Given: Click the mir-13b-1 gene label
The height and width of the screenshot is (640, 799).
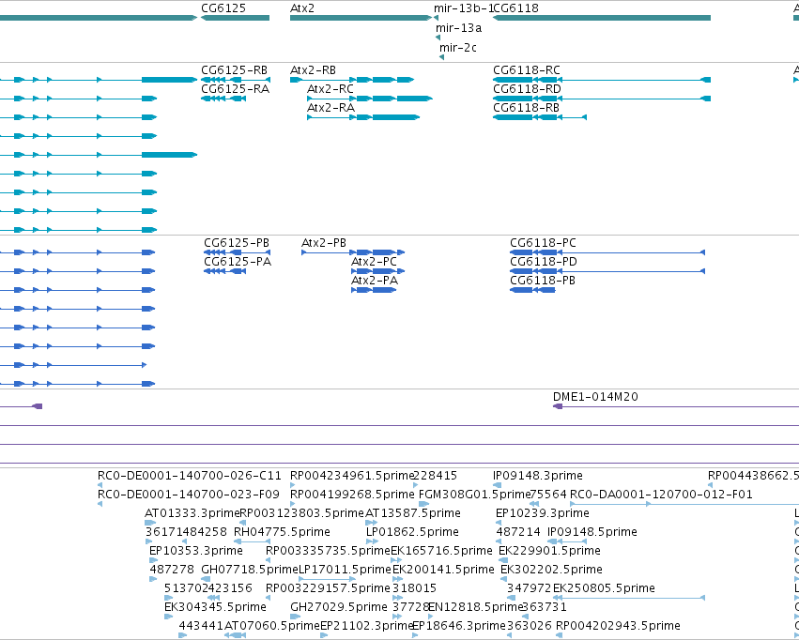Looking at the screenshot, I should coord(463,8).
